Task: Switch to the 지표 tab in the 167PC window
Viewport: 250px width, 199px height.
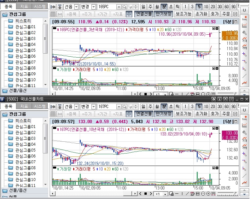Action: coord(24,106)
